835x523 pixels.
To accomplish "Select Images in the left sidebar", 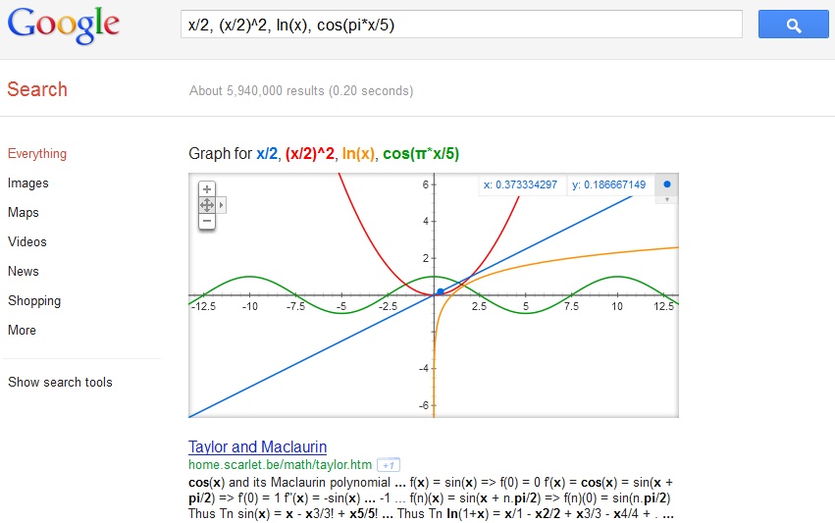I will [27, 183].
